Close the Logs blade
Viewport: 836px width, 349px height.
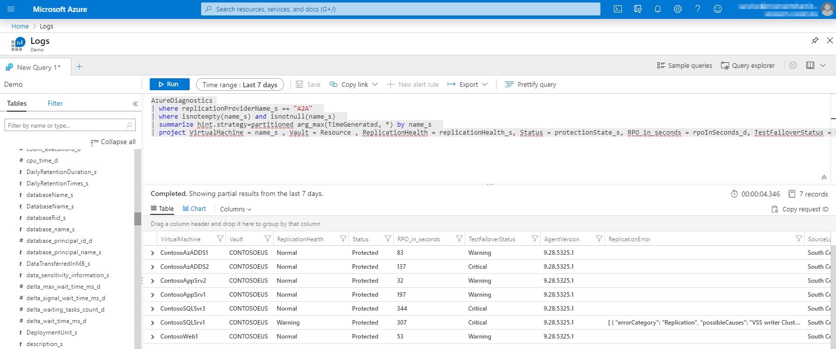[x=830, y=40]
